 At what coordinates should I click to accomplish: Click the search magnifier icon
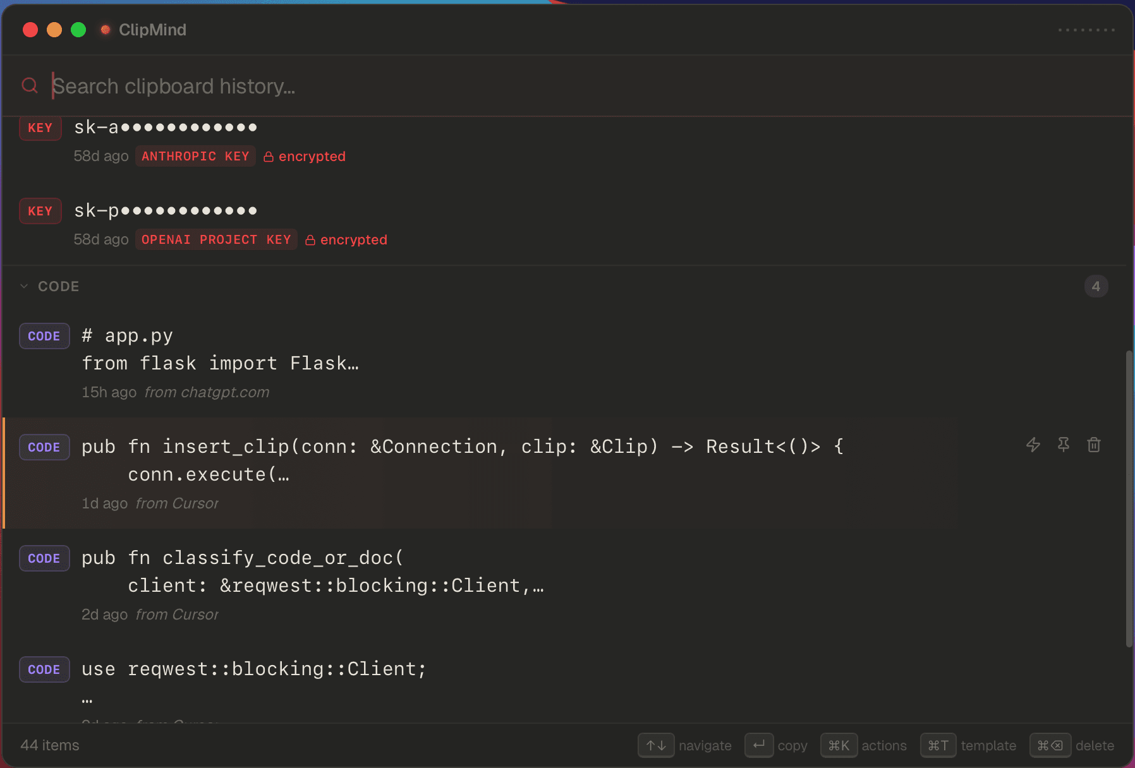click(30, 85)
